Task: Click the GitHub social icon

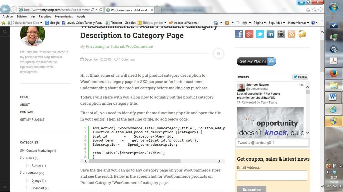Action: (281, 34)
